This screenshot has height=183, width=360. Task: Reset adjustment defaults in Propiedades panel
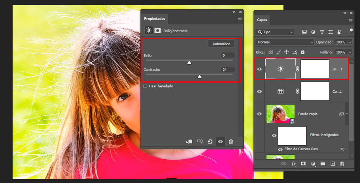[210, 142]
